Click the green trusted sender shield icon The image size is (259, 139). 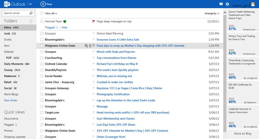[x=65, y=21]
